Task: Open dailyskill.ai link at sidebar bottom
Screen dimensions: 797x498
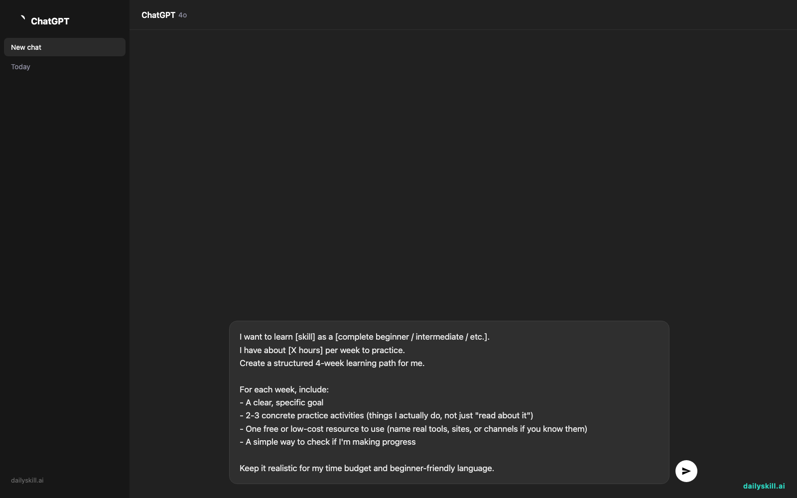Action: pos(27,481)
